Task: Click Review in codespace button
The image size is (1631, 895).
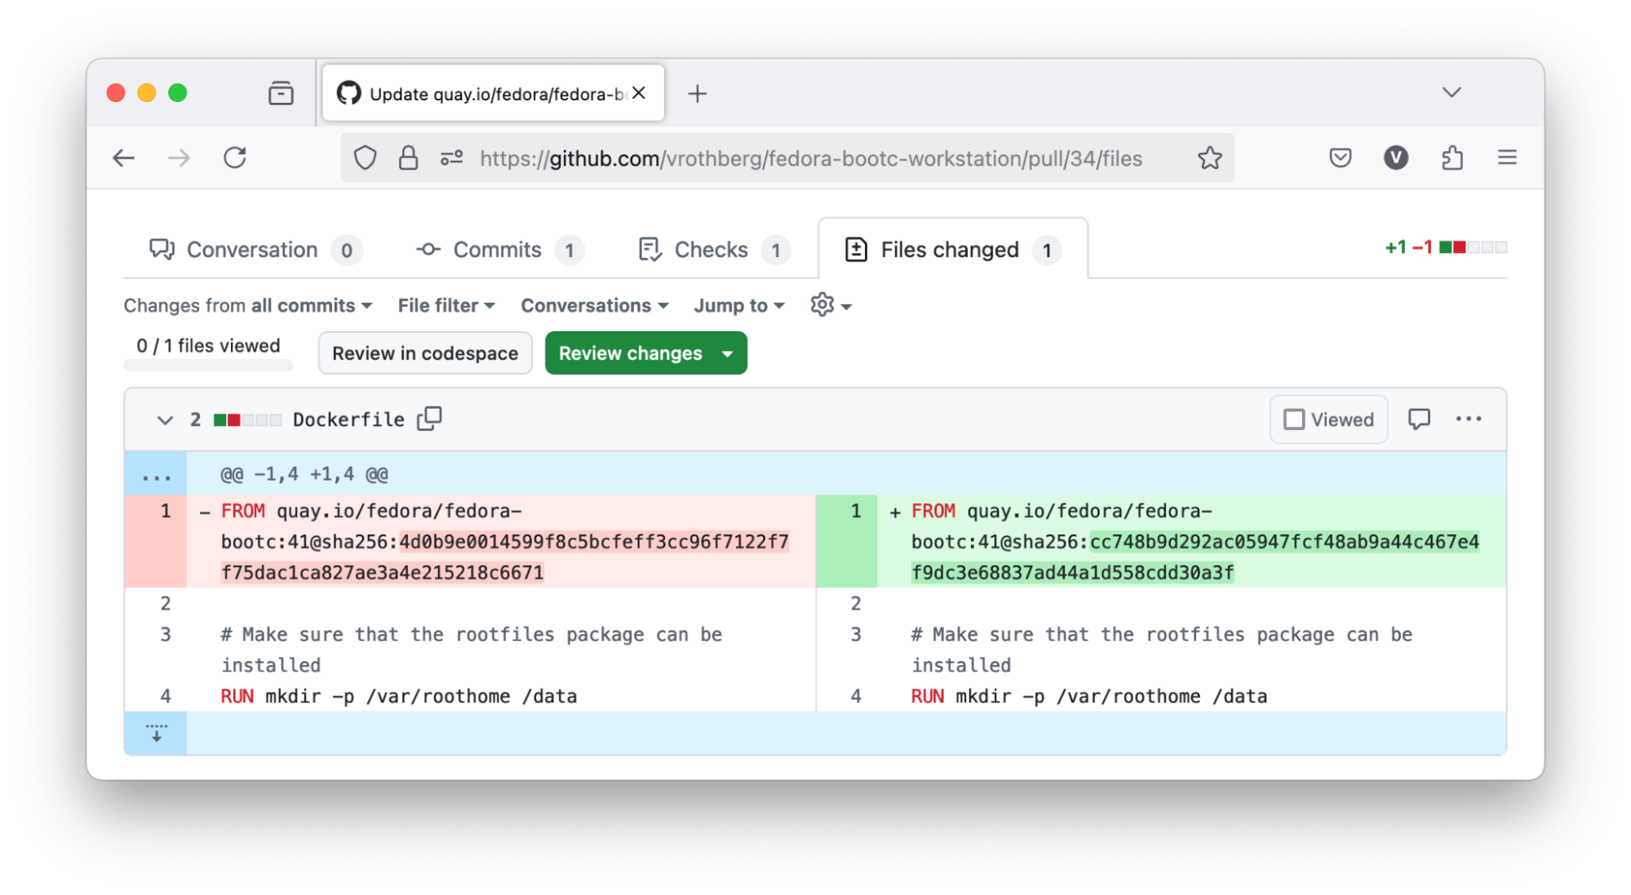Action: (x=425, y=353)
